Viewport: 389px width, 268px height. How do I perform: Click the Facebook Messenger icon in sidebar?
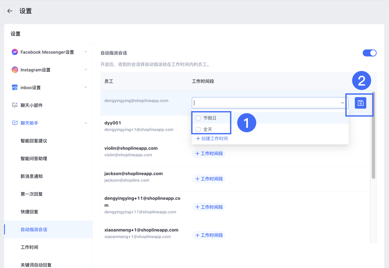(x=15, y=52)
